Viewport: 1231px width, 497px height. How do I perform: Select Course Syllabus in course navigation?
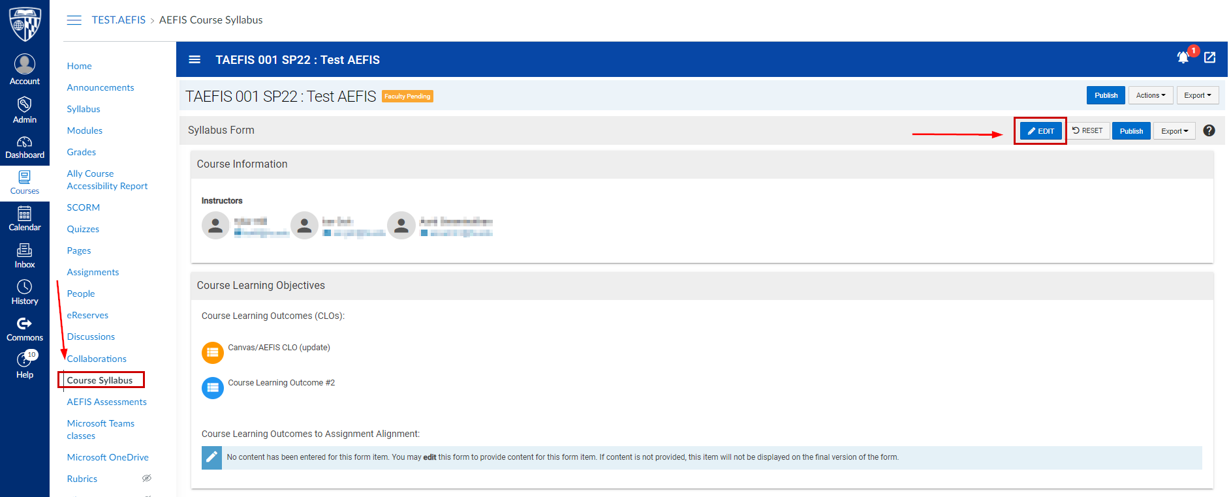[x=100, y=380]
